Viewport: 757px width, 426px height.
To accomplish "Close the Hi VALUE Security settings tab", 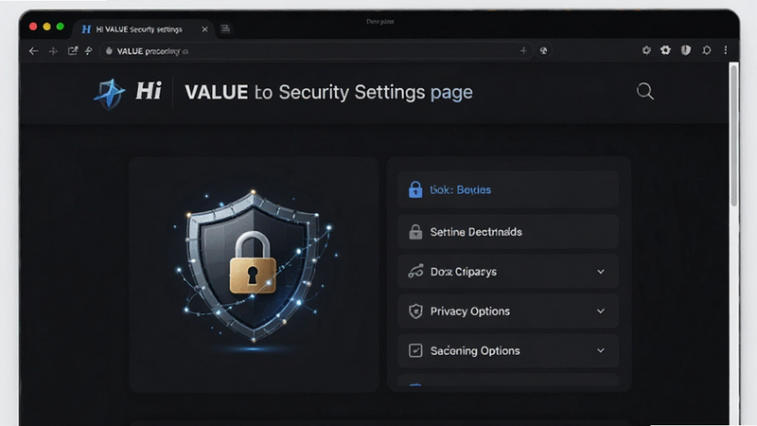I will pyautogui.click(x=204, y=29).
